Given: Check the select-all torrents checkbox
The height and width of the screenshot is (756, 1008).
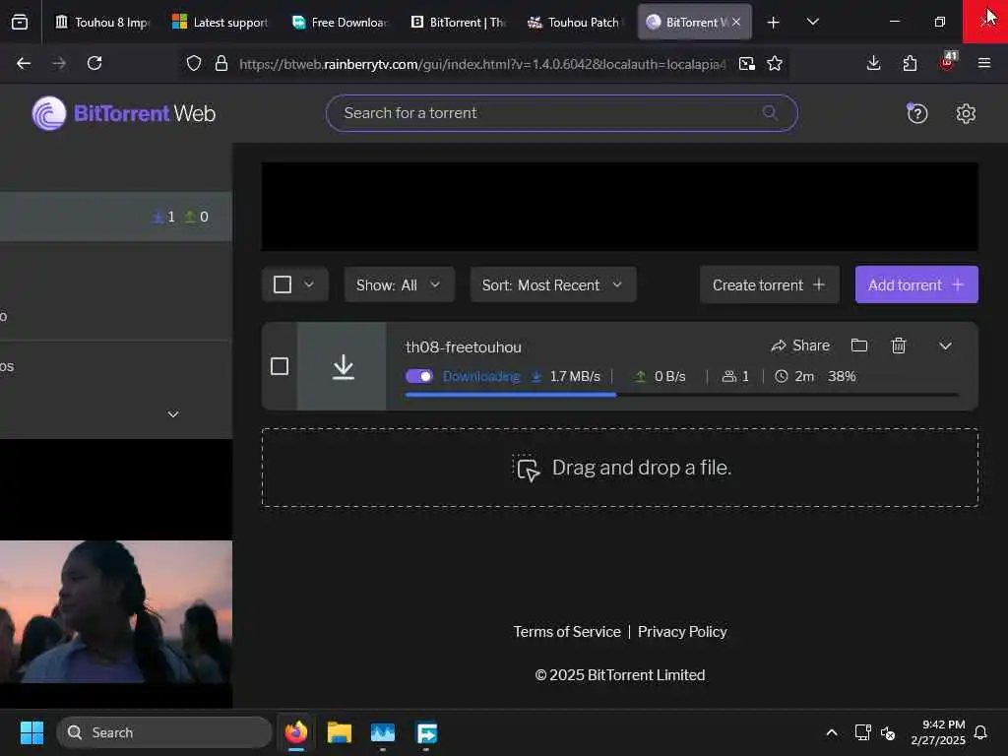Looking at the screenshot, I should point(283,284).
